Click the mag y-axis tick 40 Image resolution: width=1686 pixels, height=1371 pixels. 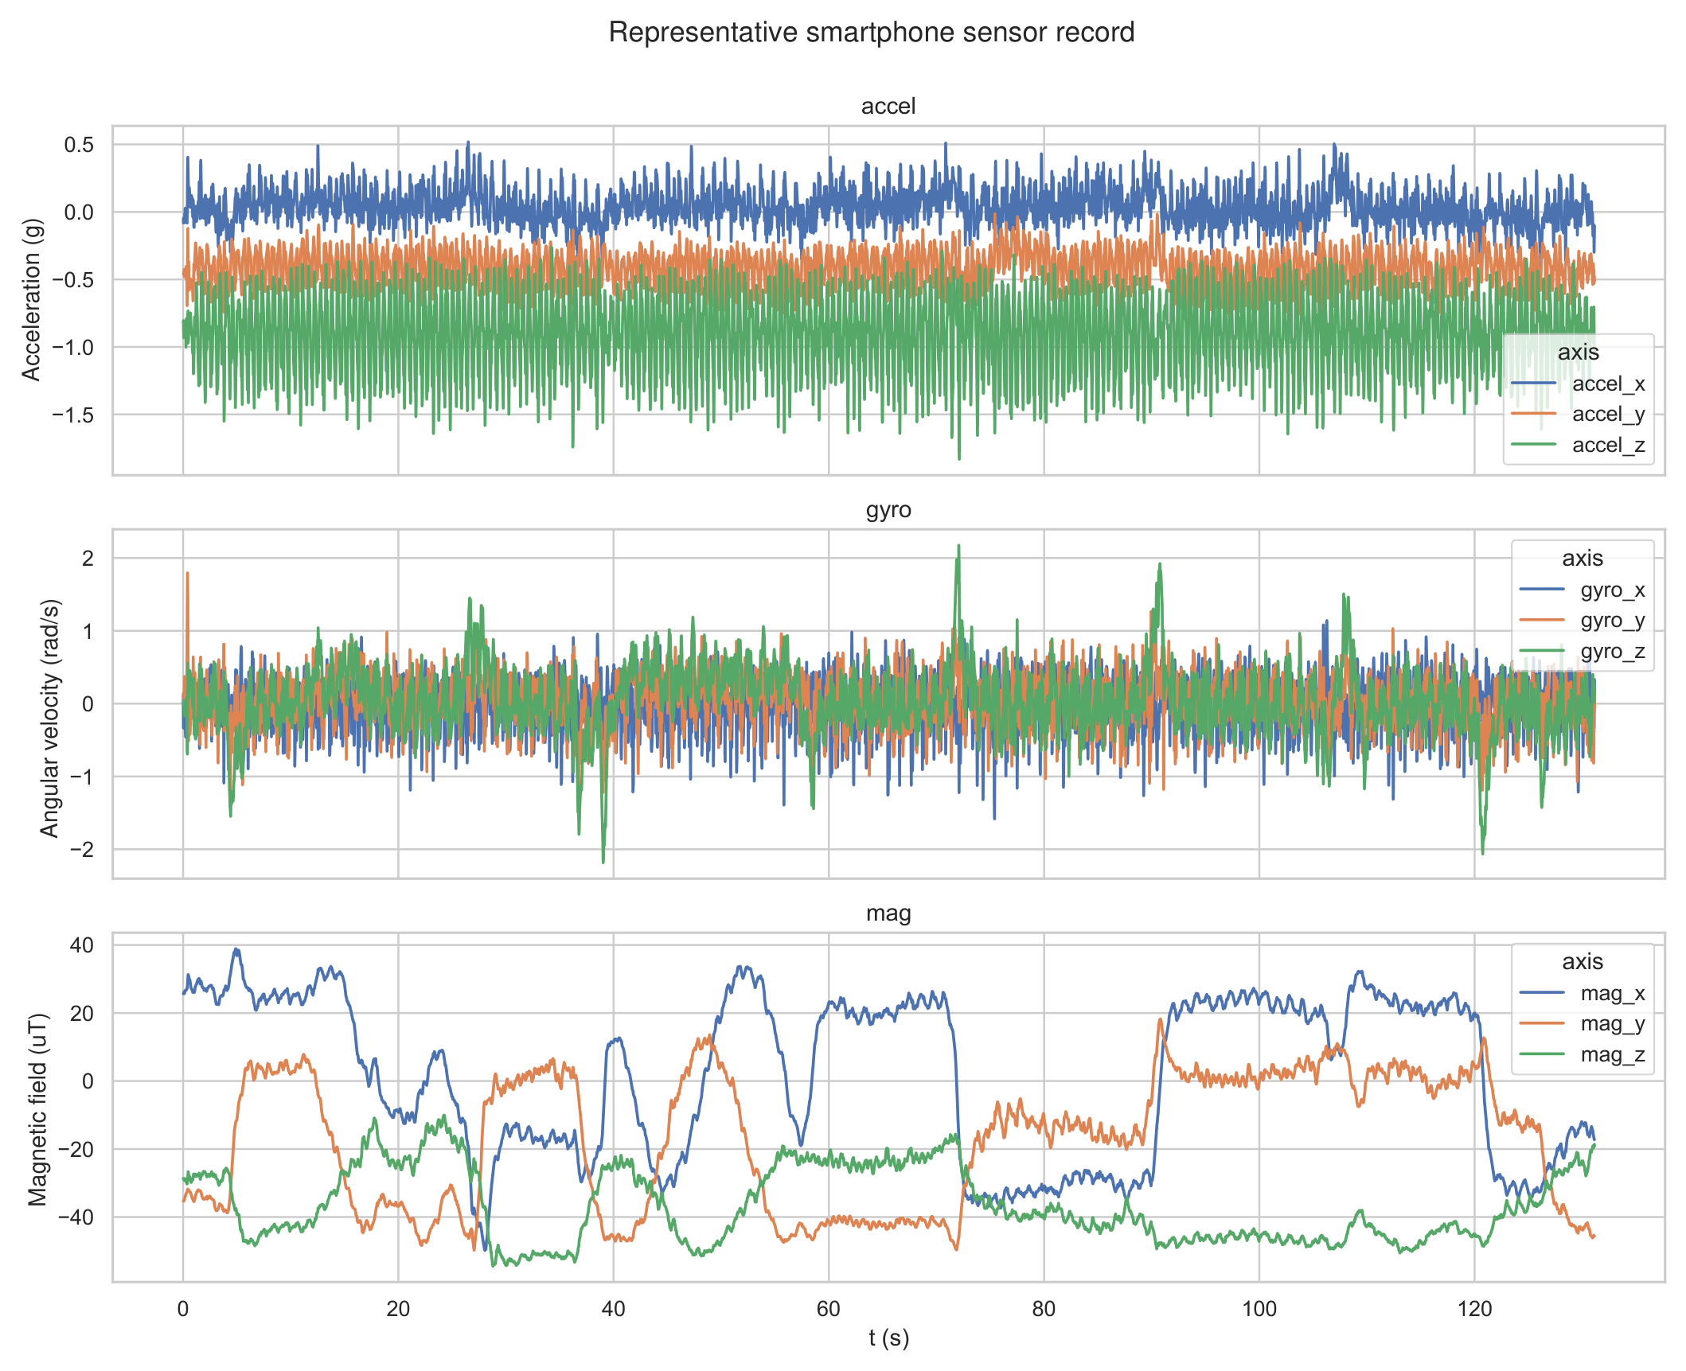[x=82, y=945]
